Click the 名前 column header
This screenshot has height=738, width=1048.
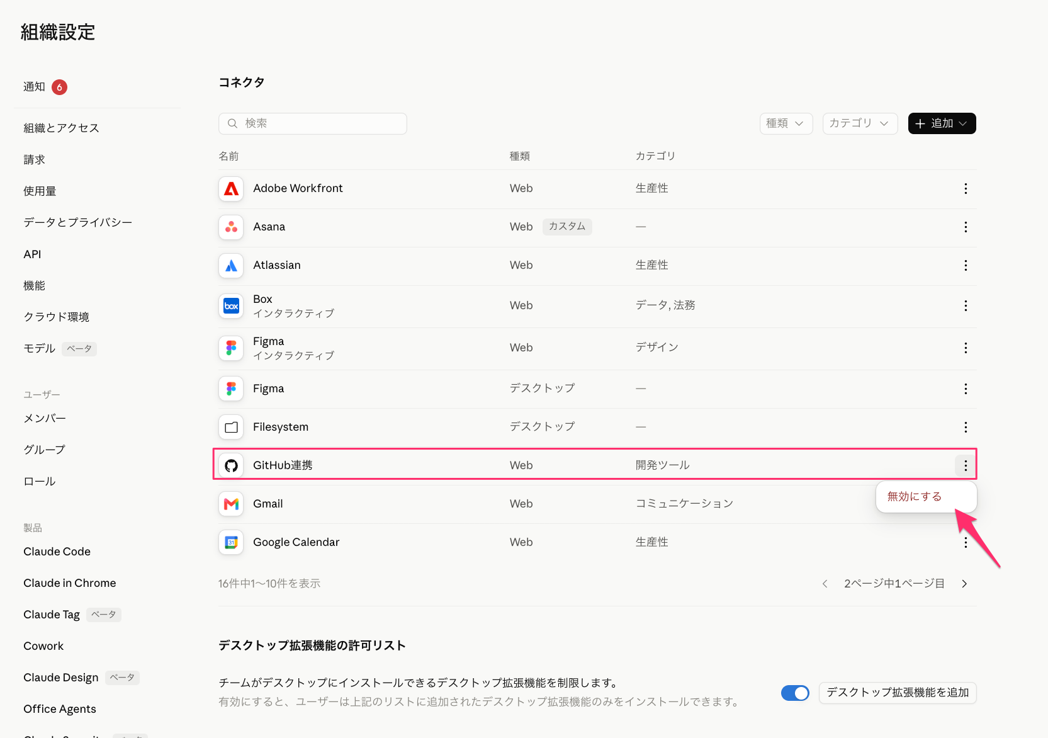point(228,157)
